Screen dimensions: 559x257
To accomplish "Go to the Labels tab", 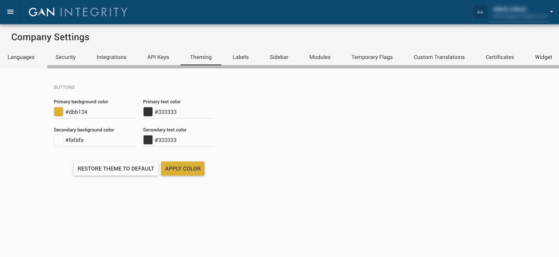I will (240, 57).
